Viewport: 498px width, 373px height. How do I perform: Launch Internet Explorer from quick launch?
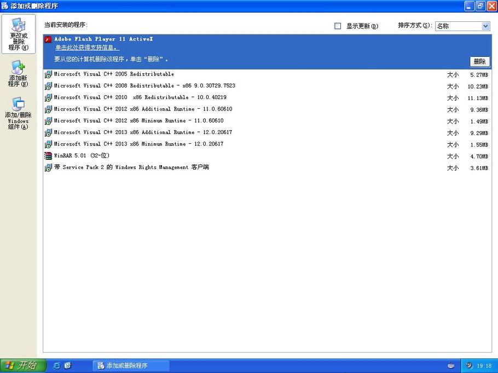pyautogui.click(x=56, y=365)
